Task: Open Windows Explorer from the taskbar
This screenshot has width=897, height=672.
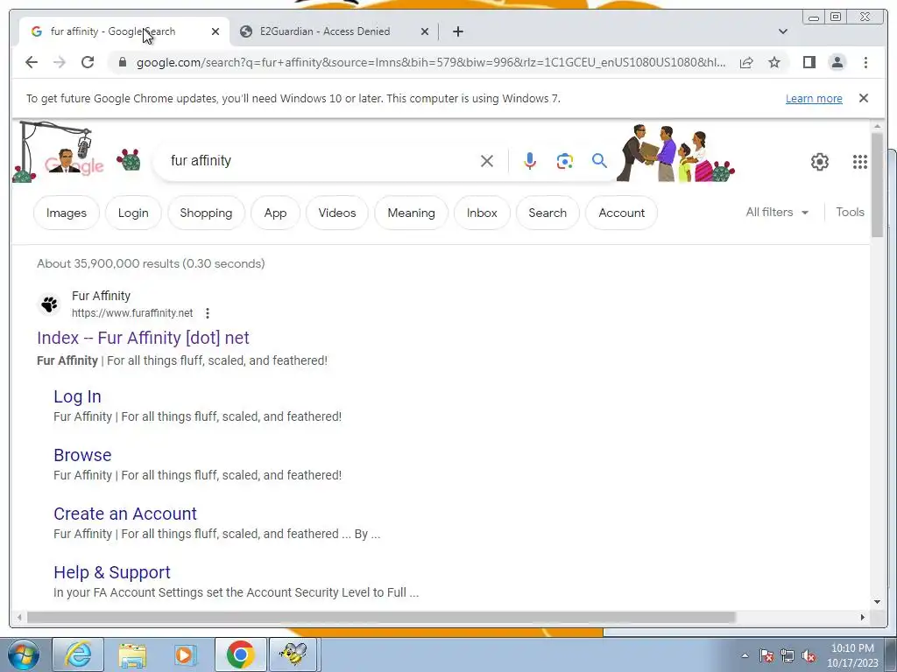Action: [x=132, y=654]
